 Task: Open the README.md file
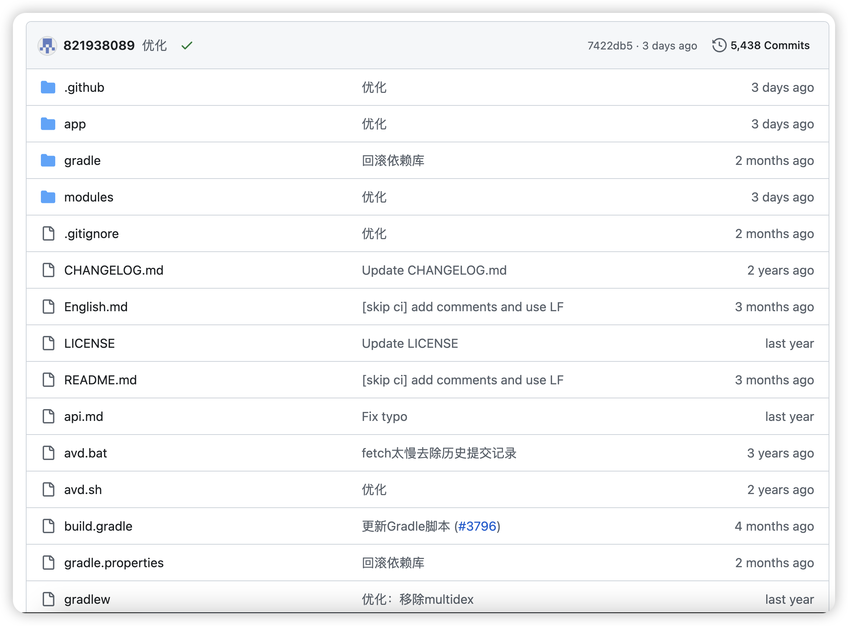pos(100,380)
